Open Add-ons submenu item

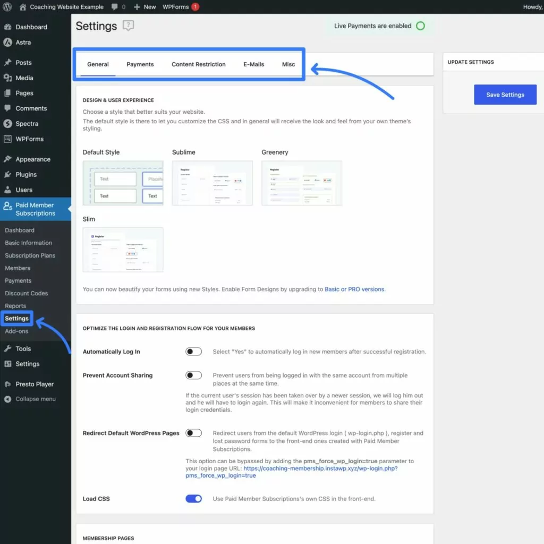tap(16, 331)
